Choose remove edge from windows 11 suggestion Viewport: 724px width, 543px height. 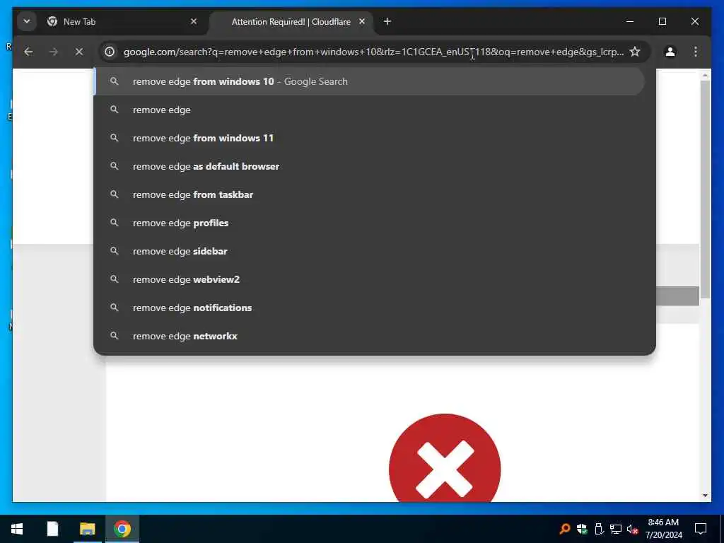click(369, 138)
